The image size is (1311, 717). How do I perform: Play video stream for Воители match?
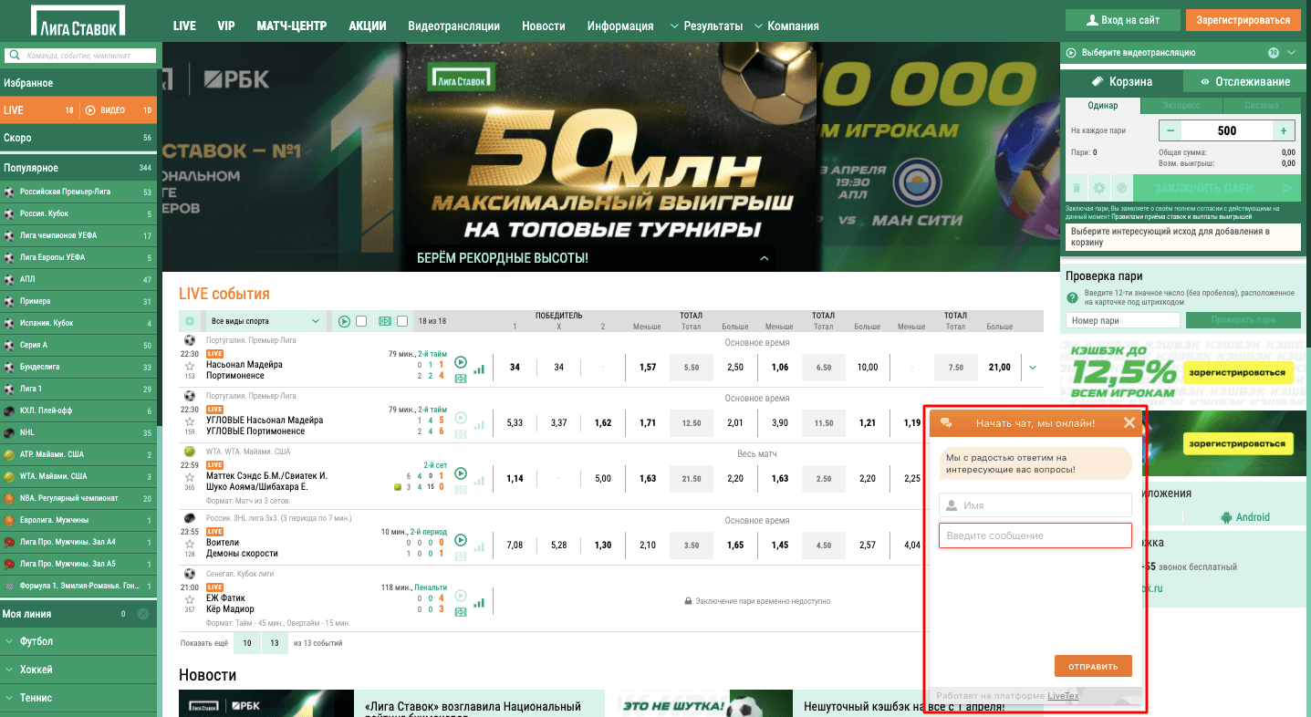[461, 540]
